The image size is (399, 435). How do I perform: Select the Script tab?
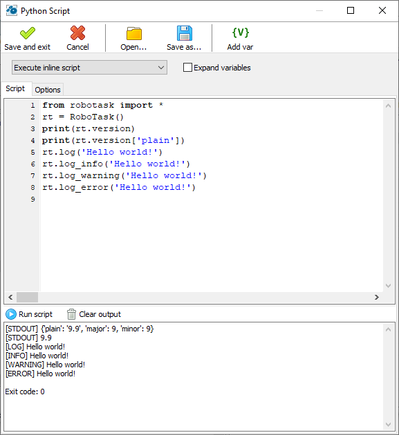click(x=15, y=88)
